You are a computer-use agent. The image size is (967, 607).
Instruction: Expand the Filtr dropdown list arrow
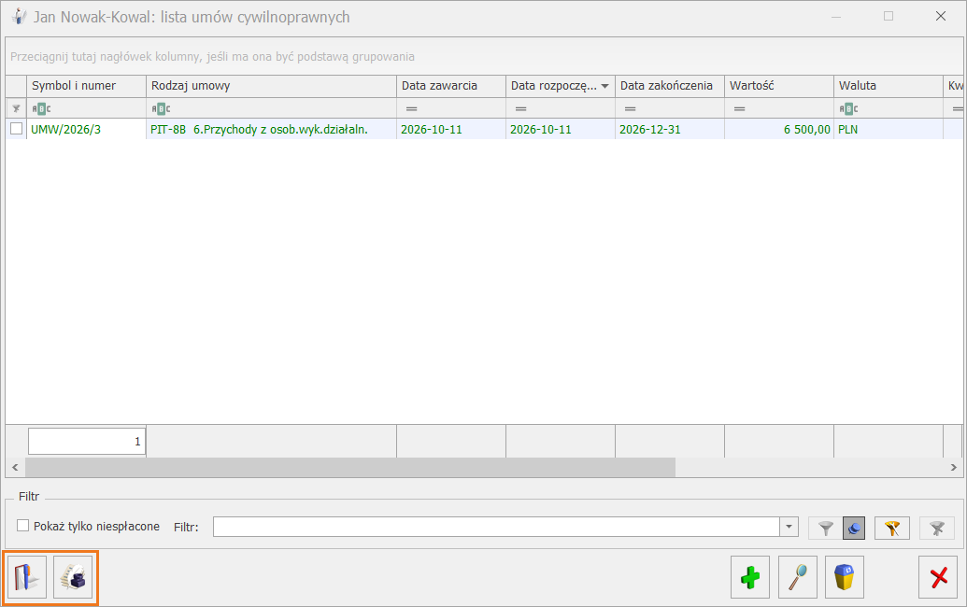(789, 527)
